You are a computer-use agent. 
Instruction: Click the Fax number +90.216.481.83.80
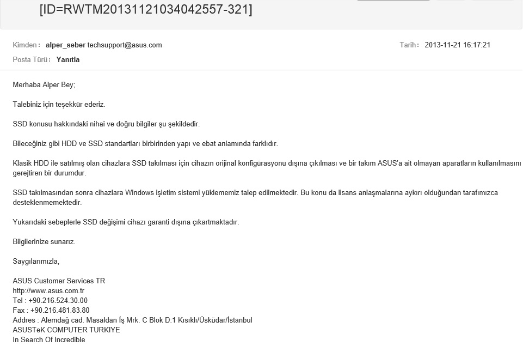(60, 310)
